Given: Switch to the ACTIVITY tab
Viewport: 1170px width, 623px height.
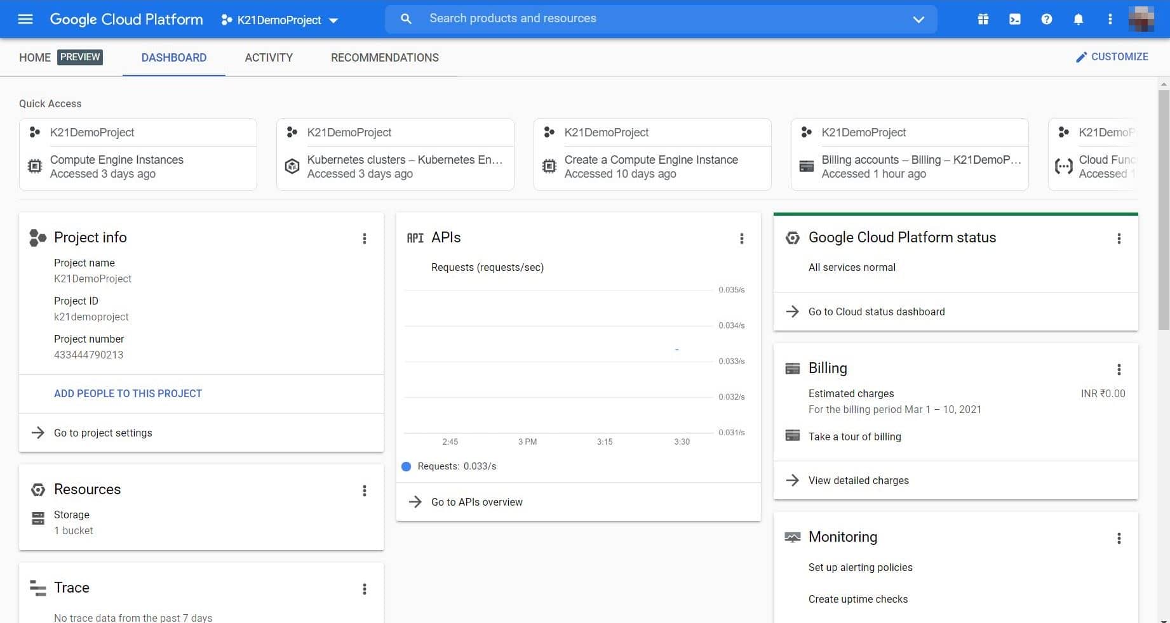Looking at the screenshot, I should pos(269,58).
